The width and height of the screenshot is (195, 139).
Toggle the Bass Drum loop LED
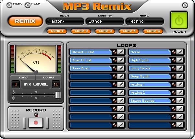pos(115,68)
